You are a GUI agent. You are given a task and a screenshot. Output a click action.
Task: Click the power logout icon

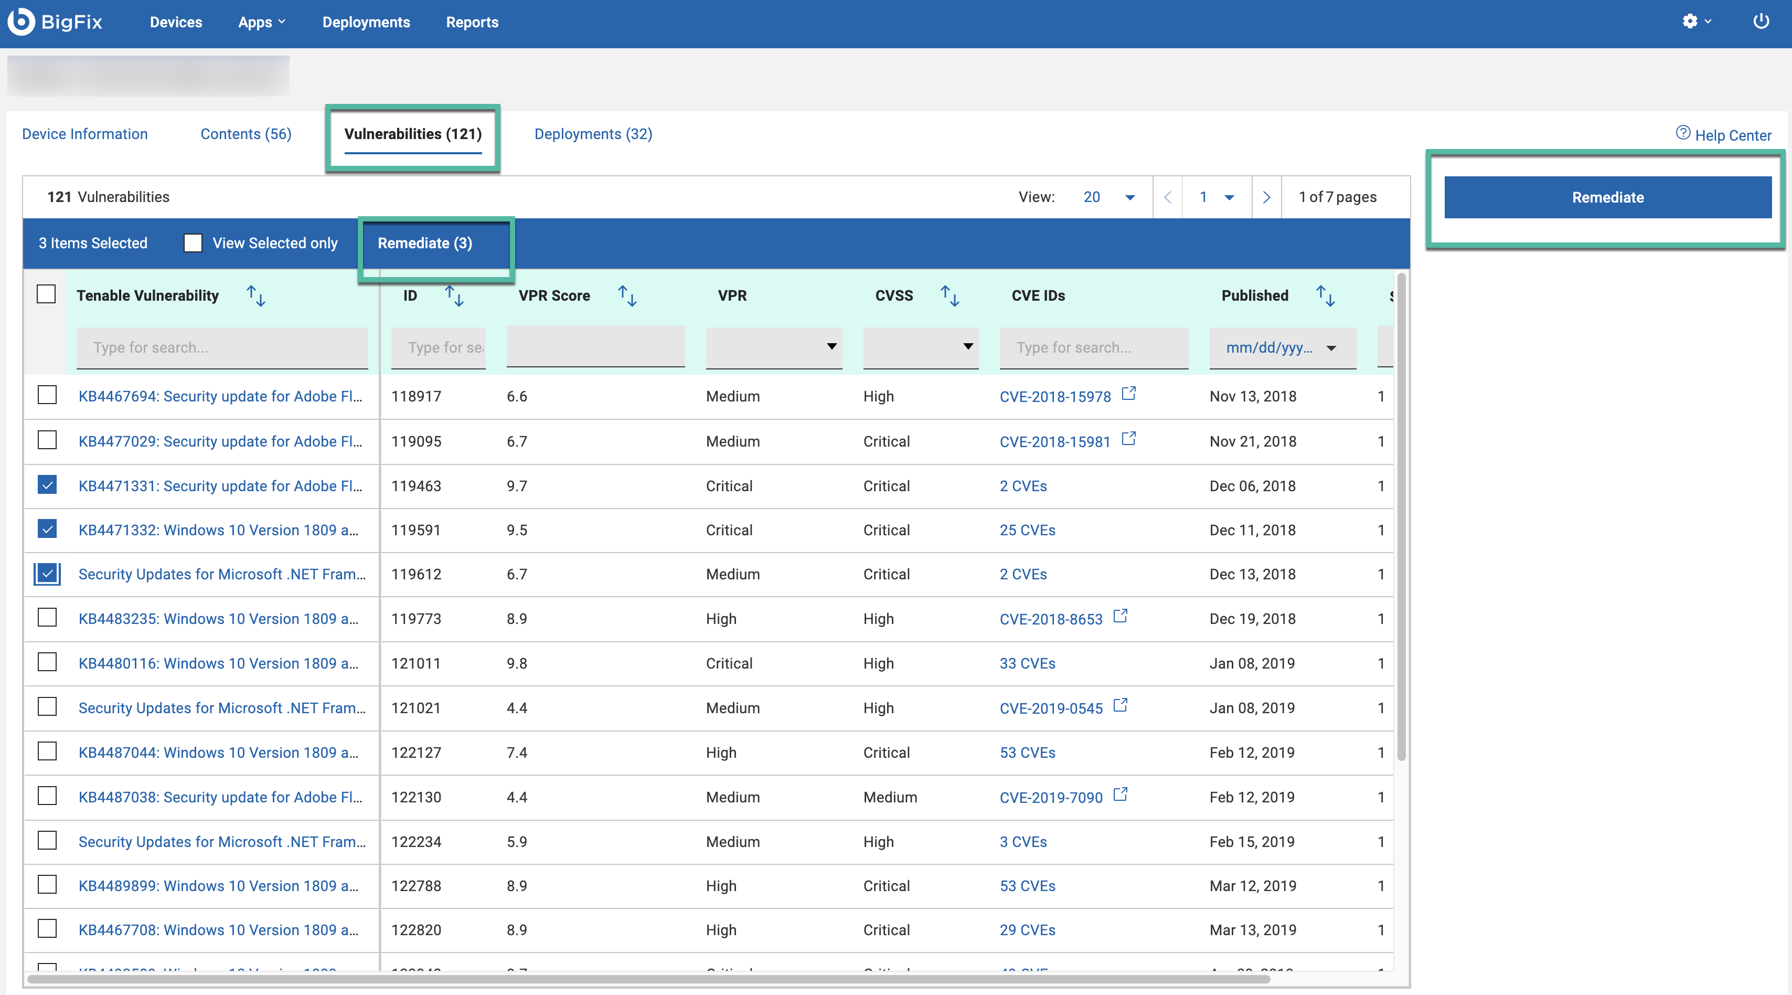point(1761,22)
